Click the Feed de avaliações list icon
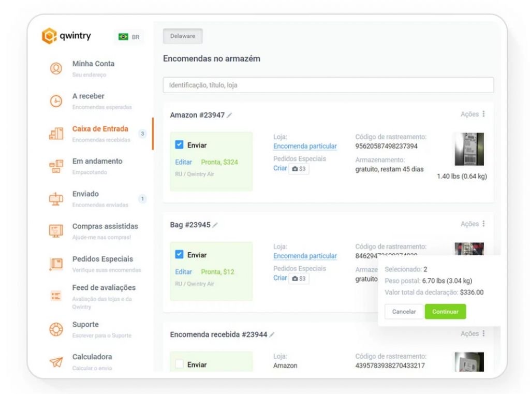The height and width of the screenshot is (394, 530). [56, 296]
